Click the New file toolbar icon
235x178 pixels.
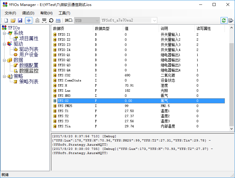6,20
